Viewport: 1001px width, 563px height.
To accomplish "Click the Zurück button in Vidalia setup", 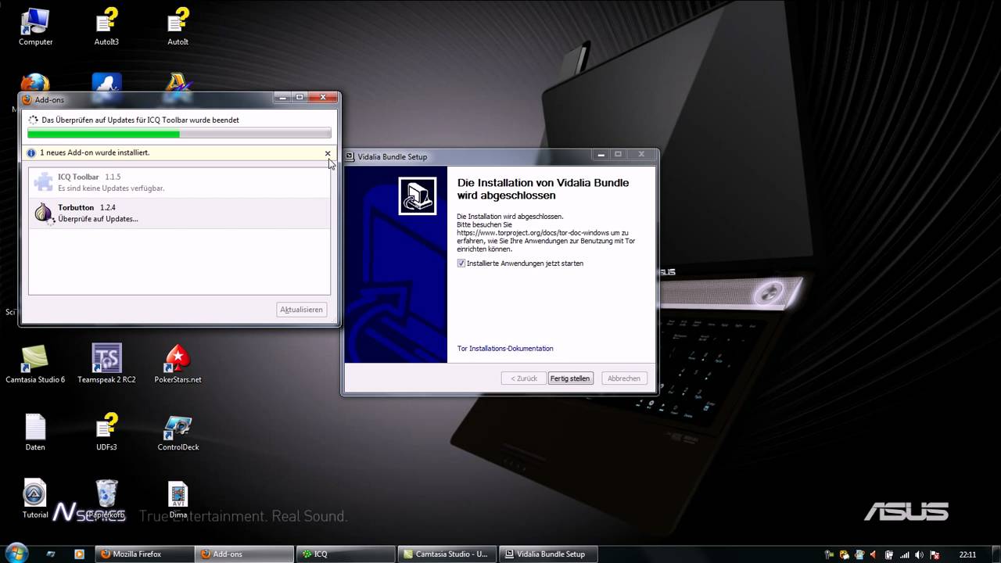I will click(524, 378).
